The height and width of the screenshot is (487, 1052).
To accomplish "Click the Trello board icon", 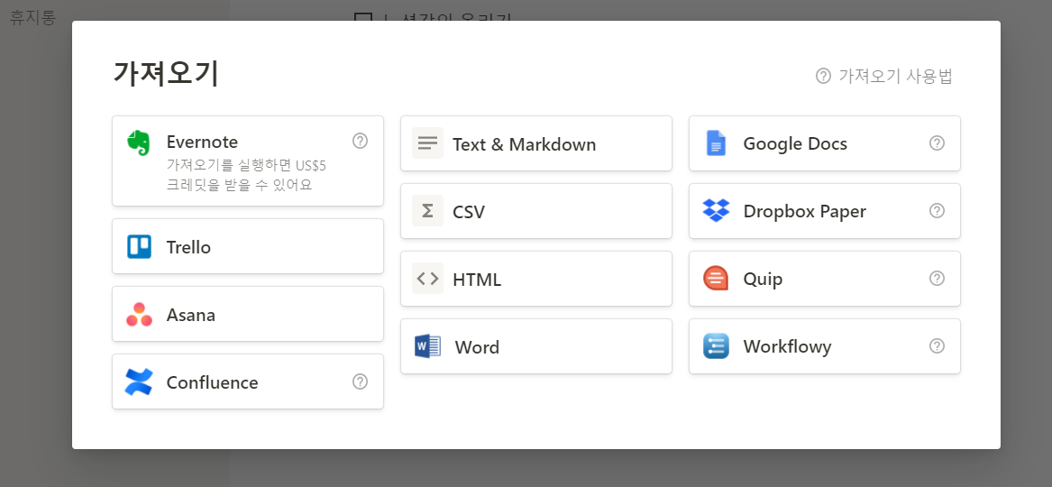I will coord(139,246).
